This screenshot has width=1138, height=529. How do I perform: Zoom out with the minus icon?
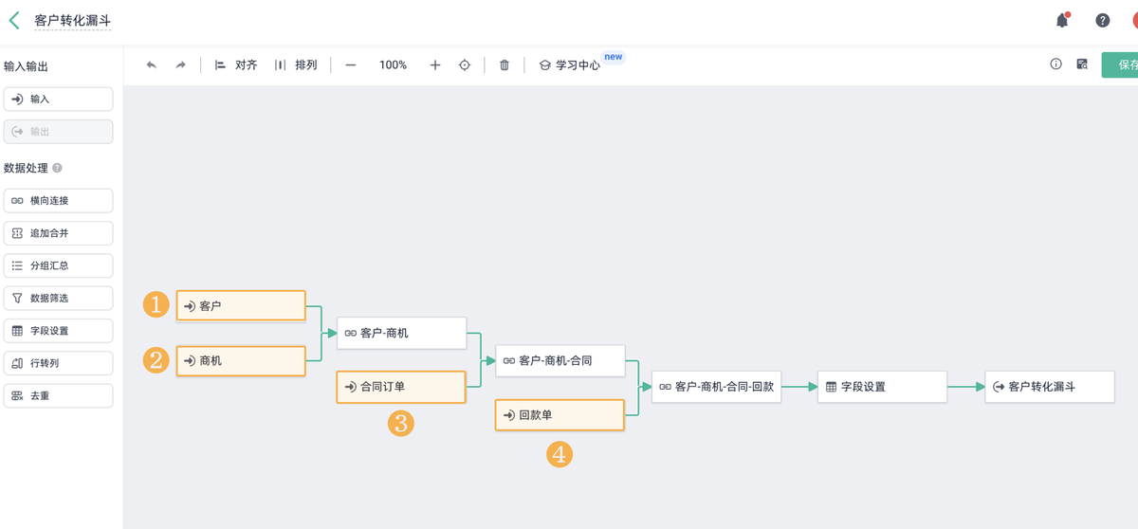[351, 65]
